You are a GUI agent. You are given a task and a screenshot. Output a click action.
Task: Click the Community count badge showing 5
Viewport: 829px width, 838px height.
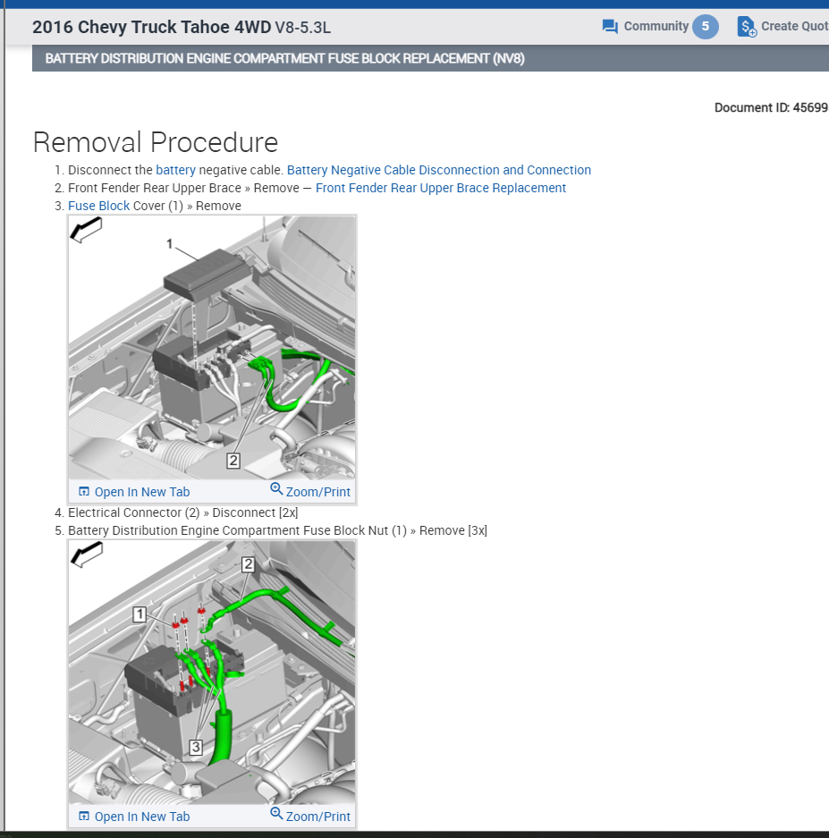pos(705,26)
